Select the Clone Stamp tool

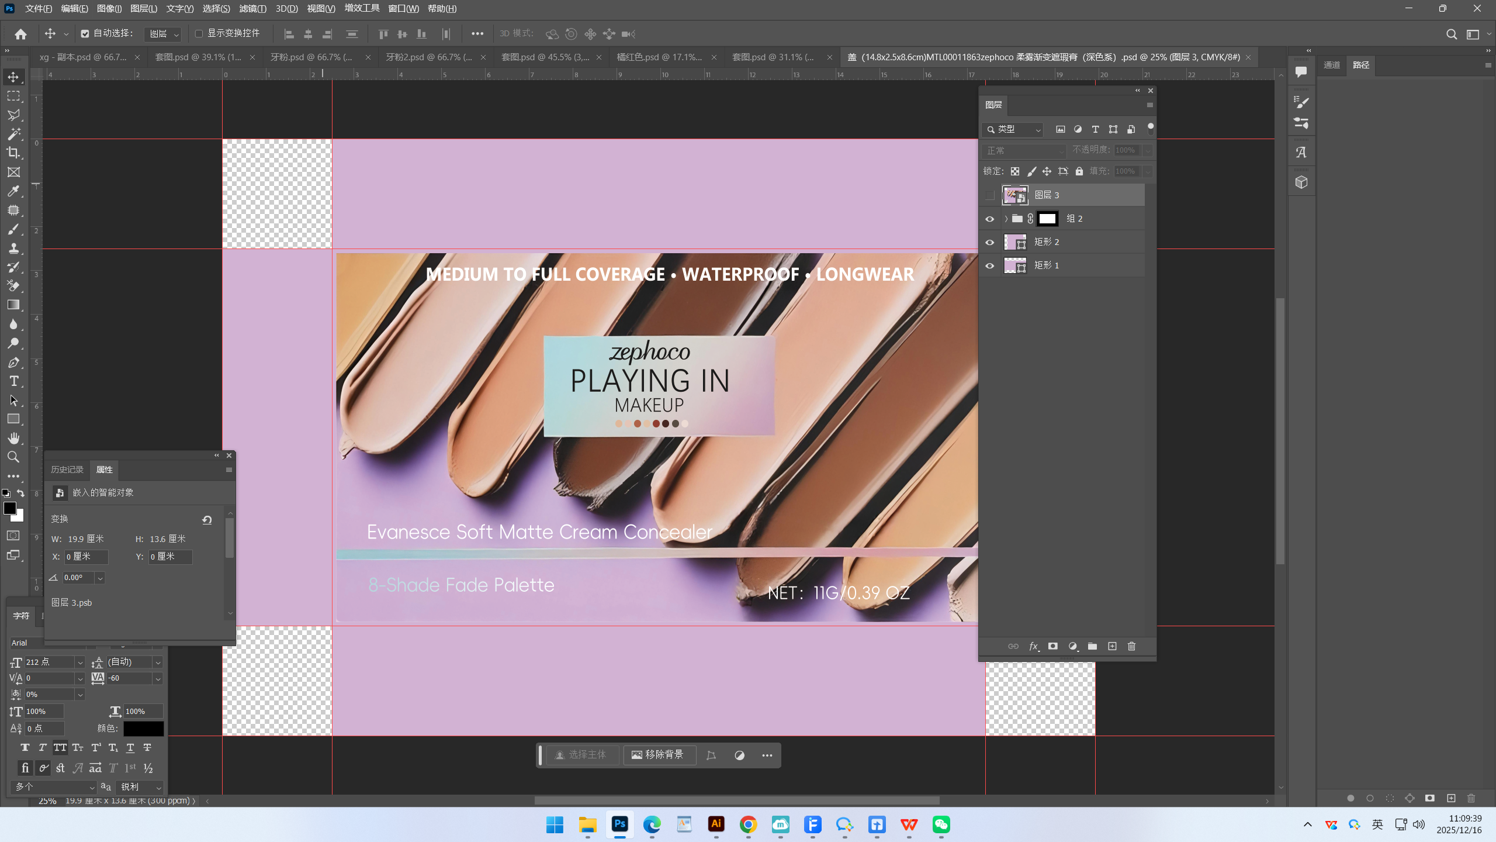13,248
